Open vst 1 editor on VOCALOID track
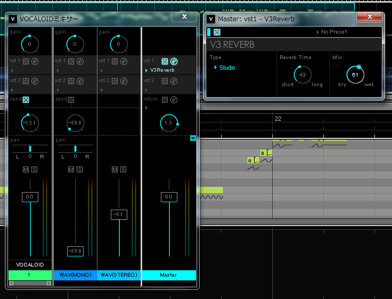This screenshot has height=299, width=392. [x=35, y=61]
